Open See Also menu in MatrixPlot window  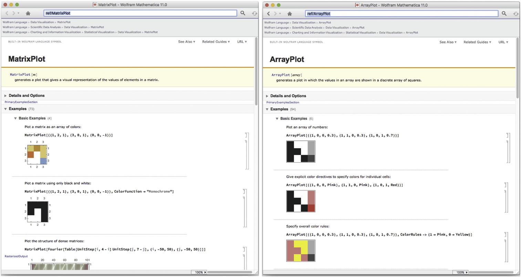click(187, 42)
